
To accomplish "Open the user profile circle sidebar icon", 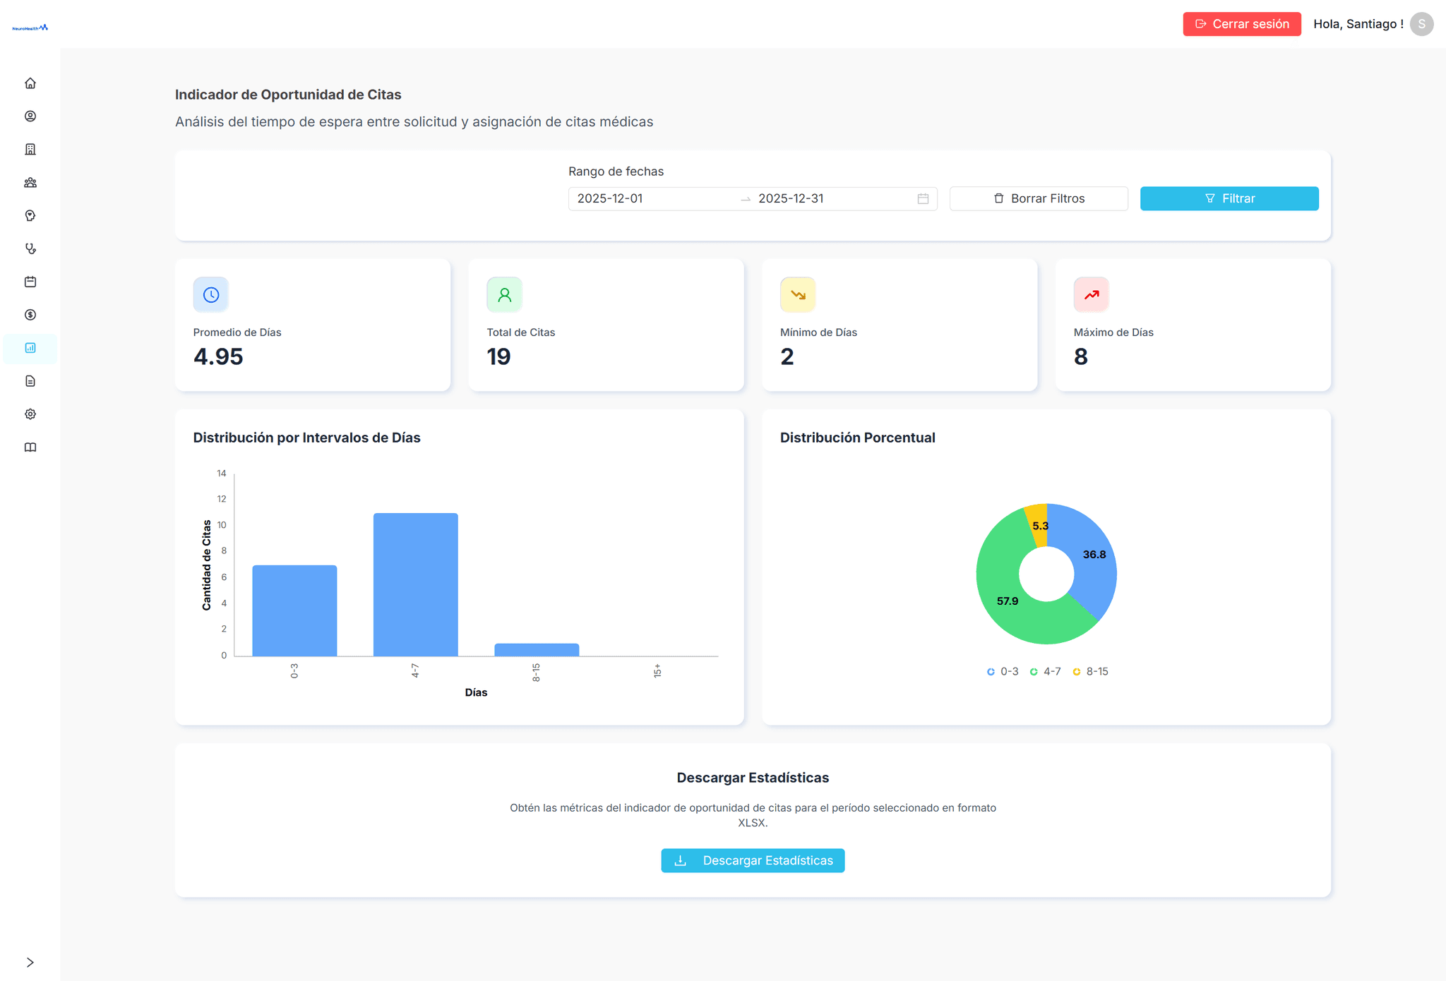I will (x=30, y=116).
